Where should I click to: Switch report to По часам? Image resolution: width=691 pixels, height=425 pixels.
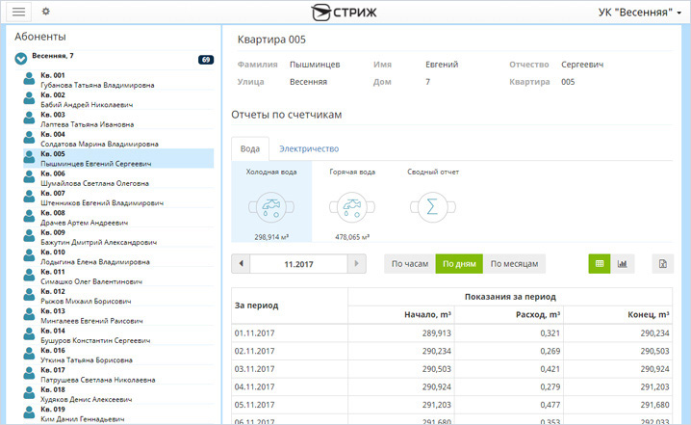point(410,264)
